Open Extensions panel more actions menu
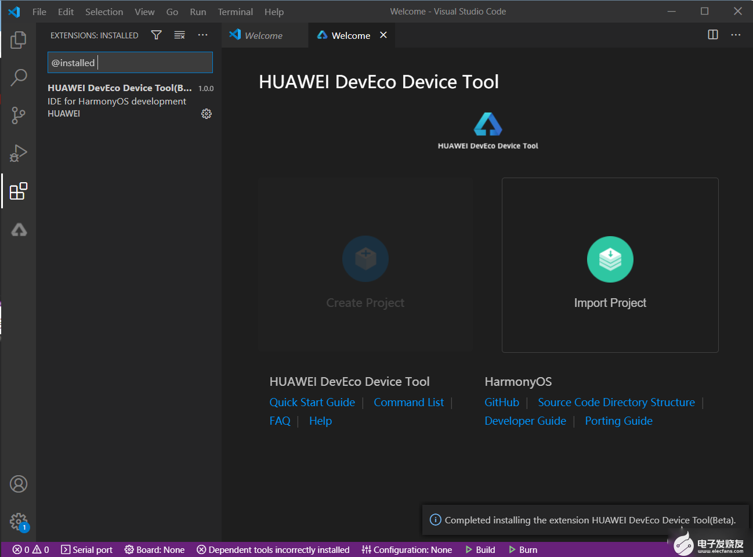753x557 pixels. 202,35
